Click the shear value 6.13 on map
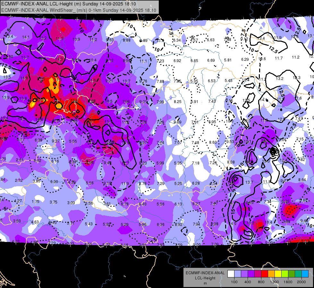314x288 pixels. 178,204
